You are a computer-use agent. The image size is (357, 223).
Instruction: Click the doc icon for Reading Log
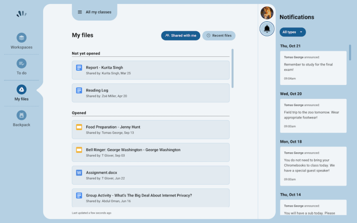coord(79,90)
